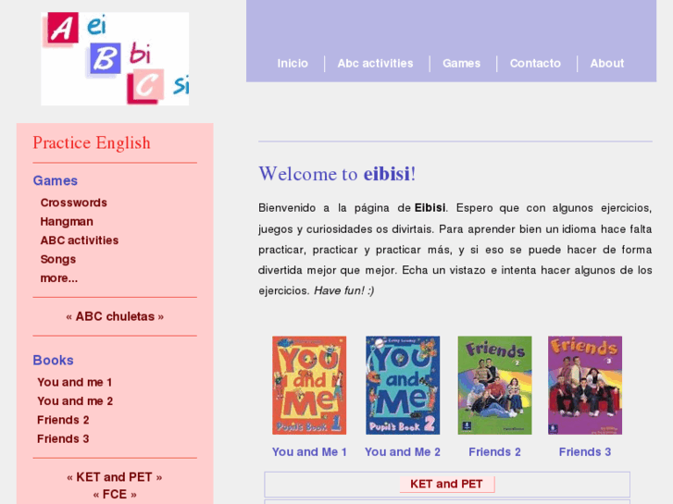Viewport: 673px width, 504px height.
Task: Open the « KET and PET » sidebar link
Action: click(115, 477)
